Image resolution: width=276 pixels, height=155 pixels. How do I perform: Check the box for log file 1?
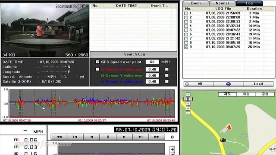click(x=186, y=13)
